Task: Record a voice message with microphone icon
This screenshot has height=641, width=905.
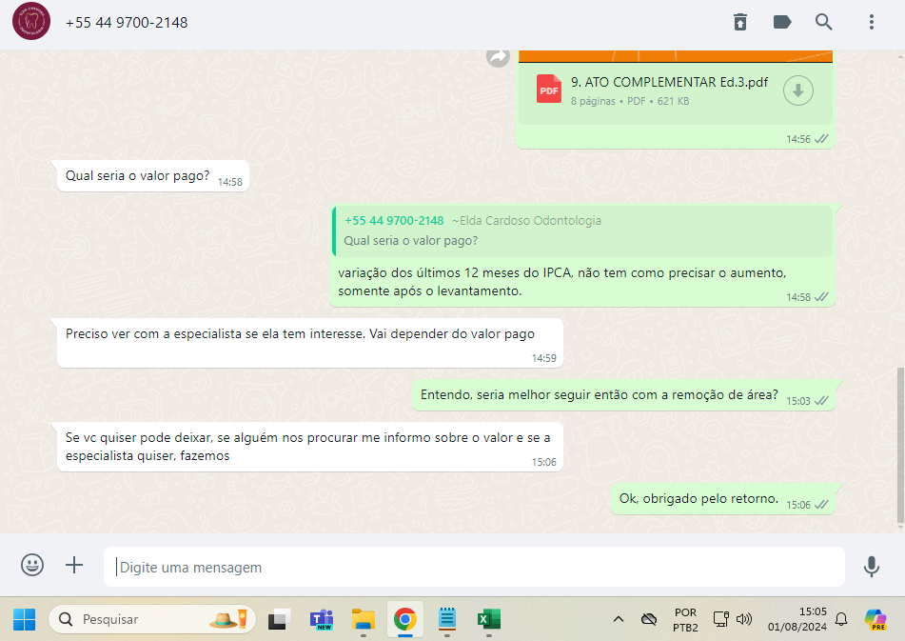Action: [871, 567]
